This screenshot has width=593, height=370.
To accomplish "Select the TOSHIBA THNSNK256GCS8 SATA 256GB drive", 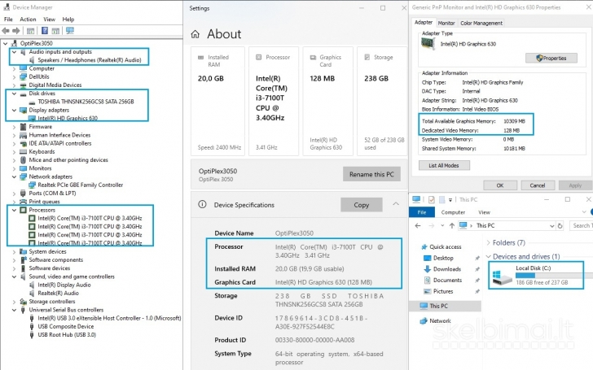I will pos(86,102).
